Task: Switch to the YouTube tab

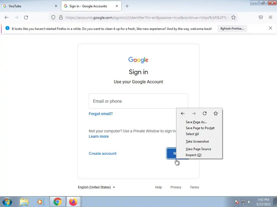Action: click(x=30, y=6)
